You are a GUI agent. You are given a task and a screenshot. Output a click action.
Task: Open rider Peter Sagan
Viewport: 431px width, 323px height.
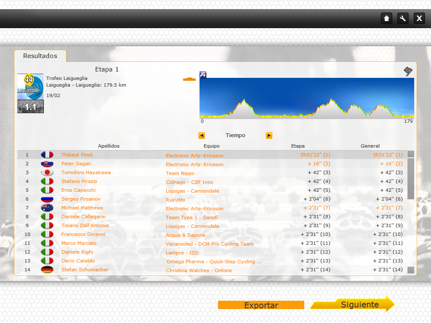pos(76,164)
